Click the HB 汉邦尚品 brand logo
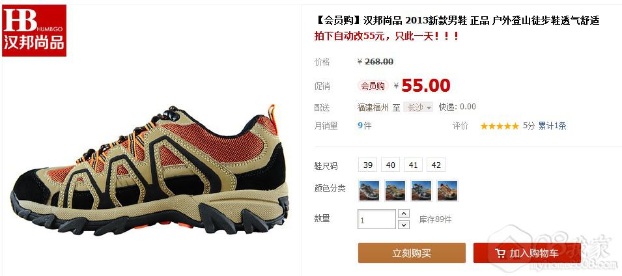This screenshot has height=276, width=622. pyautogui.click(x=34, y=31)
